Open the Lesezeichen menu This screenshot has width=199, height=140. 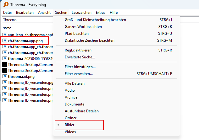coord(81,13)
